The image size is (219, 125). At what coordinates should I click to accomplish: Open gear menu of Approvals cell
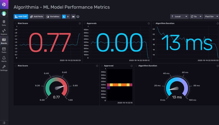149,23
